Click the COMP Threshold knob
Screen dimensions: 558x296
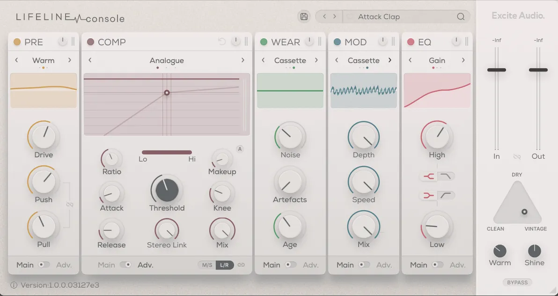click(167, 190)
